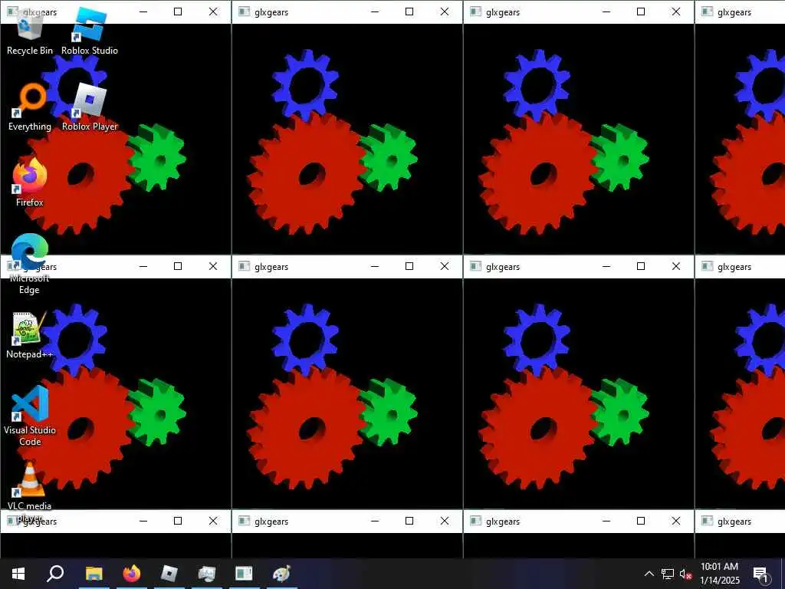Open the notification center icon
785x589 pixels.
(x=760, y=574)
